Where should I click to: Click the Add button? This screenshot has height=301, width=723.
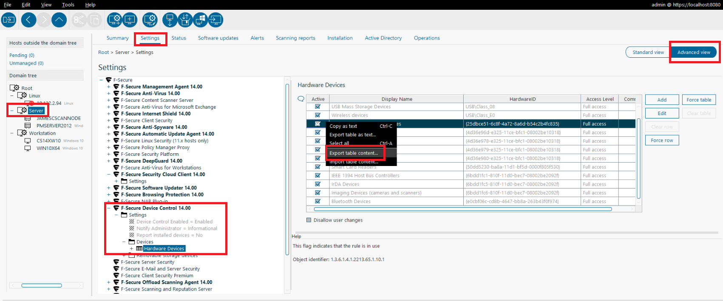pyautogui.click(x=662, y=100)
